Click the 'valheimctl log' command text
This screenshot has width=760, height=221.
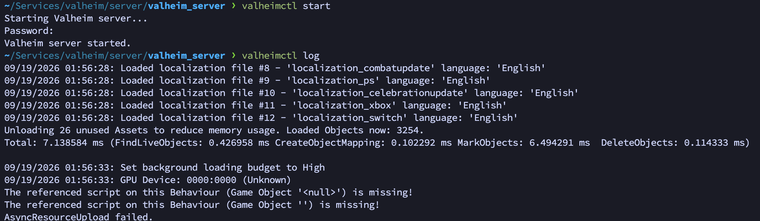coord(281,56)
